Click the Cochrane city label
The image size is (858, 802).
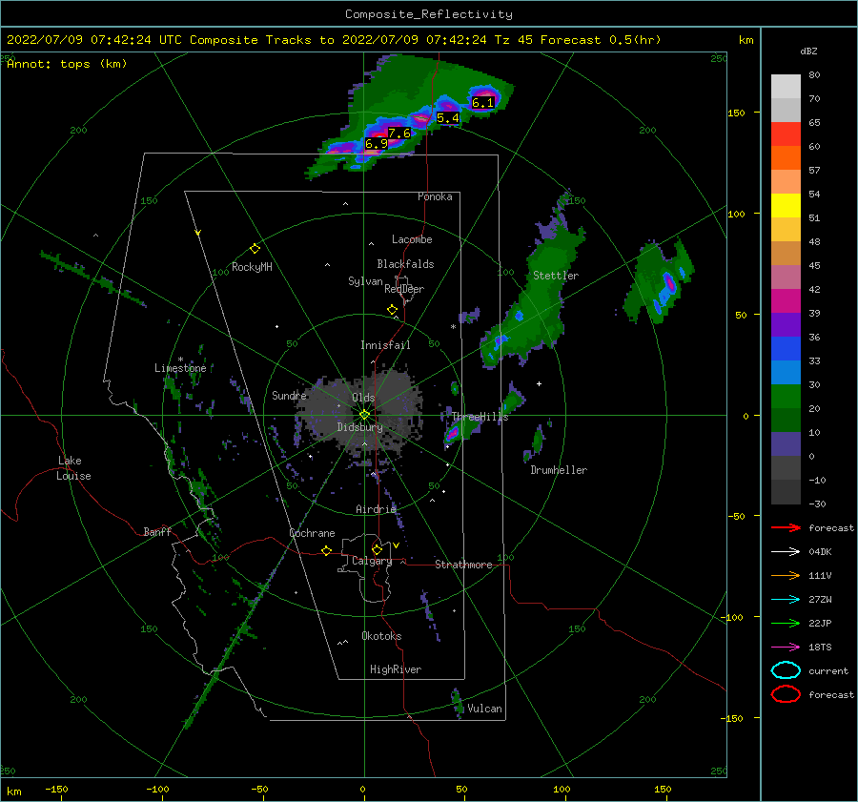tap(312, 533)
